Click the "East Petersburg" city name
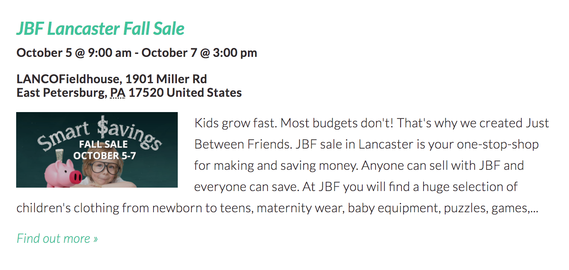 60,93
